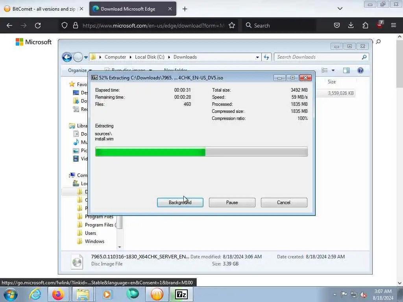
Task: Click Downloads breadcrumb segment
Action: tap(185, 57)
